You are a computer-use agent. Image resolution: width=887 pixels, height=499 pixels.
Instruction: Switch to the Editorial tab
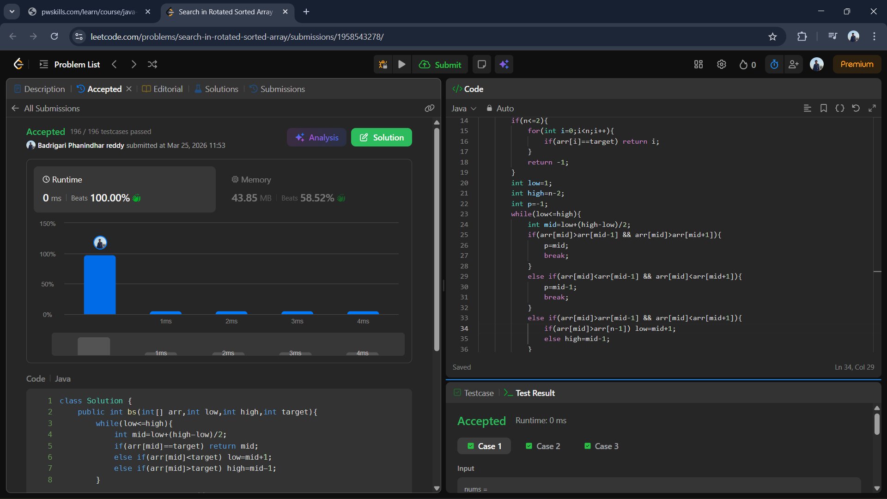pyautogui.click(x=163, y=89)
